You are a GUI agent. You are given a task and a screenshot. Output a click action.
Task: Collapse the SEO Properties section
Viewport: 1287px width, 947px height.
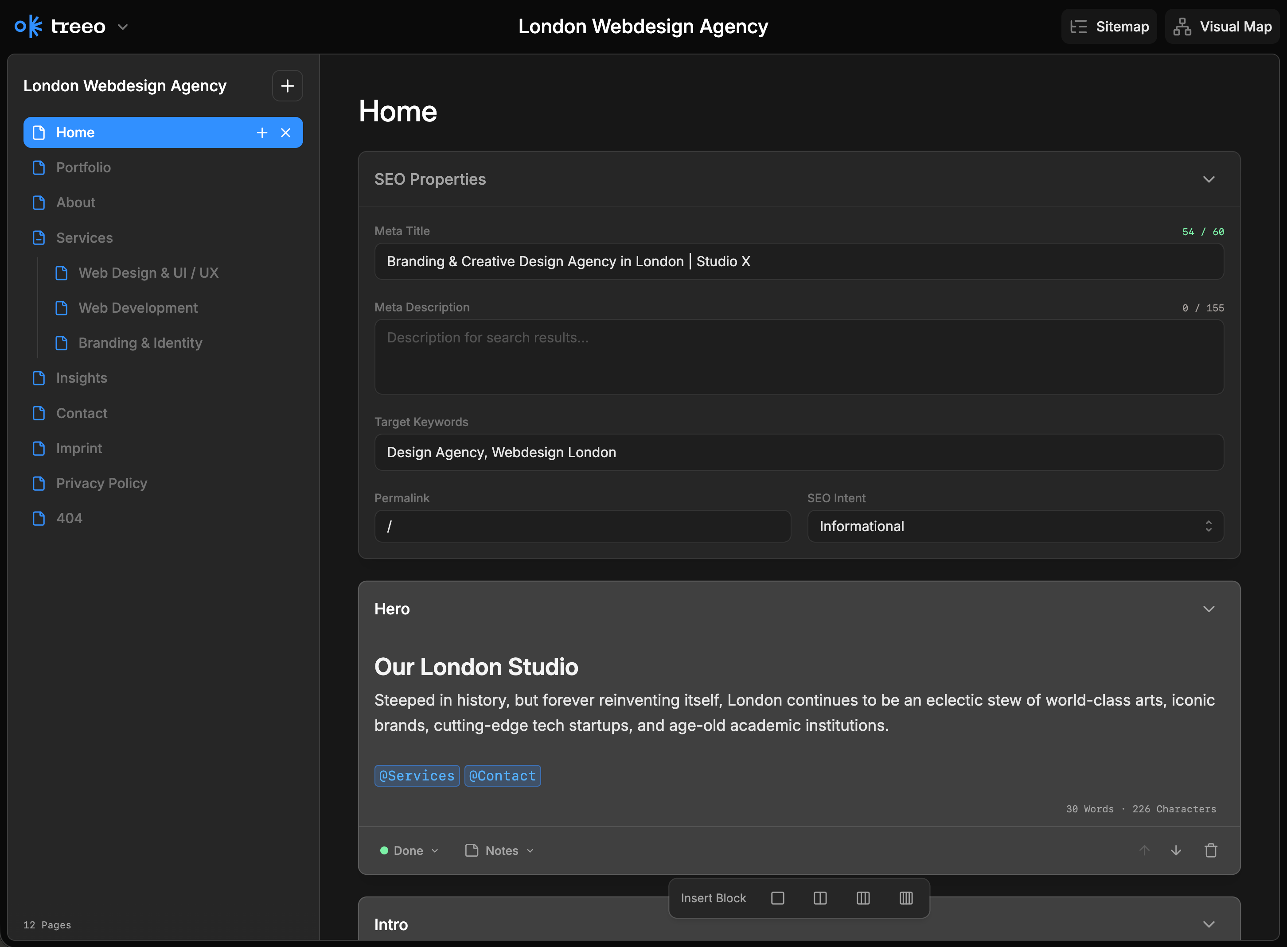[x=1209, y=179]
